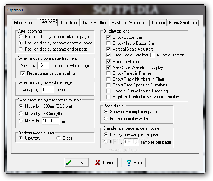Image resolution: width=213 pixels, height=181 pixels.
Task: Select the Interface tab
Action: point(47,22)
